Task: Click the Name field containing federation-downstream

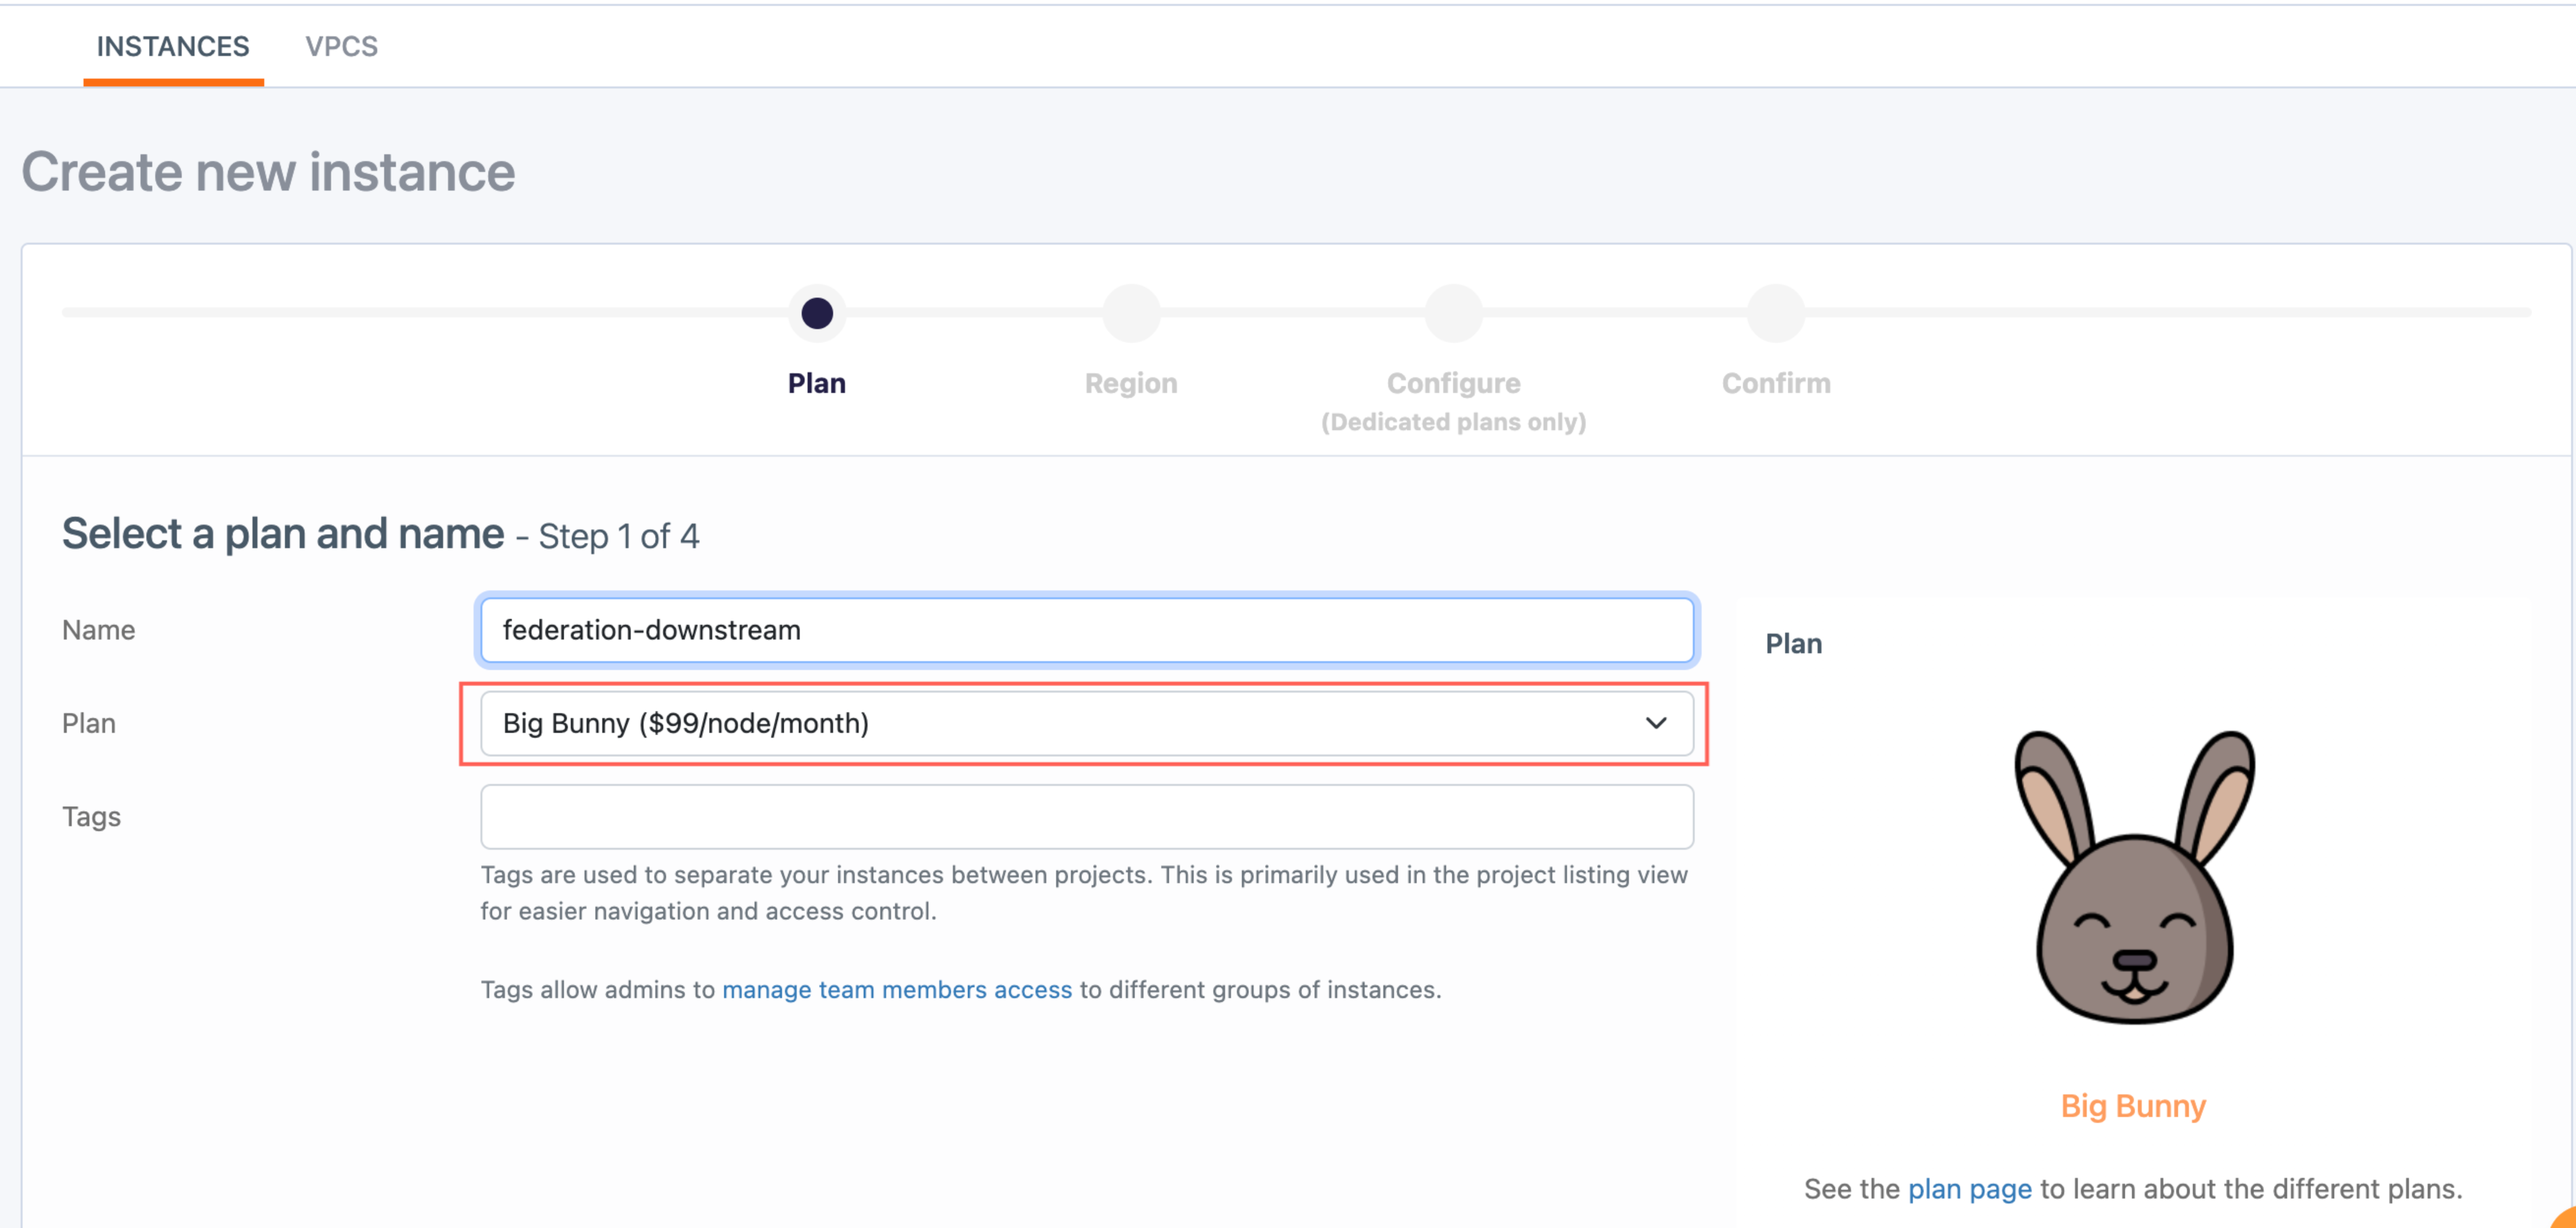Action: [1087, 630]
